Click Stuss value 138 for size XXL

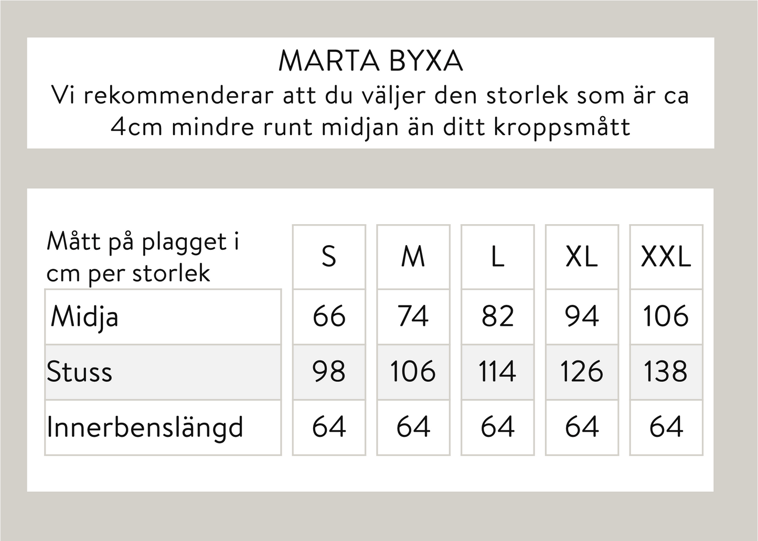click(x=666, y=372)
